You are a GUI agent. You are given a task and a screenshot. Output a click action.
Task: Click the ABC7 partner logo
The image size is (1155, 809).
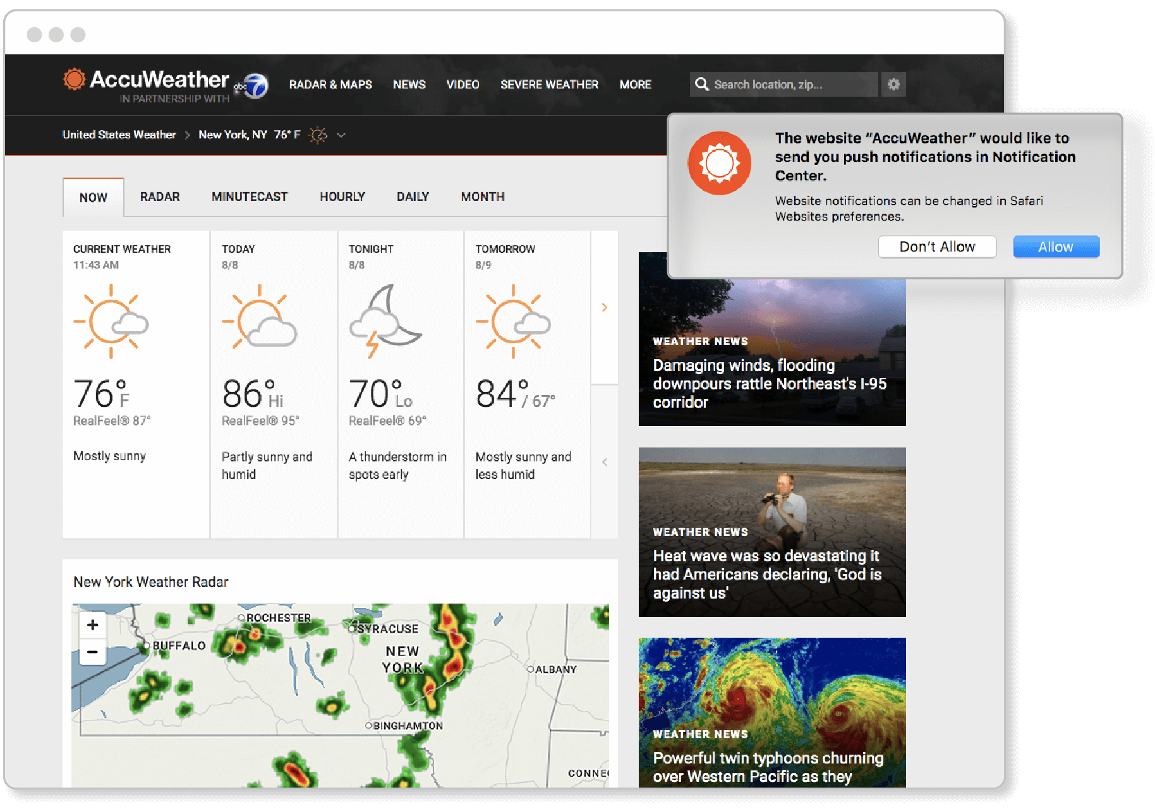(254, 86)
